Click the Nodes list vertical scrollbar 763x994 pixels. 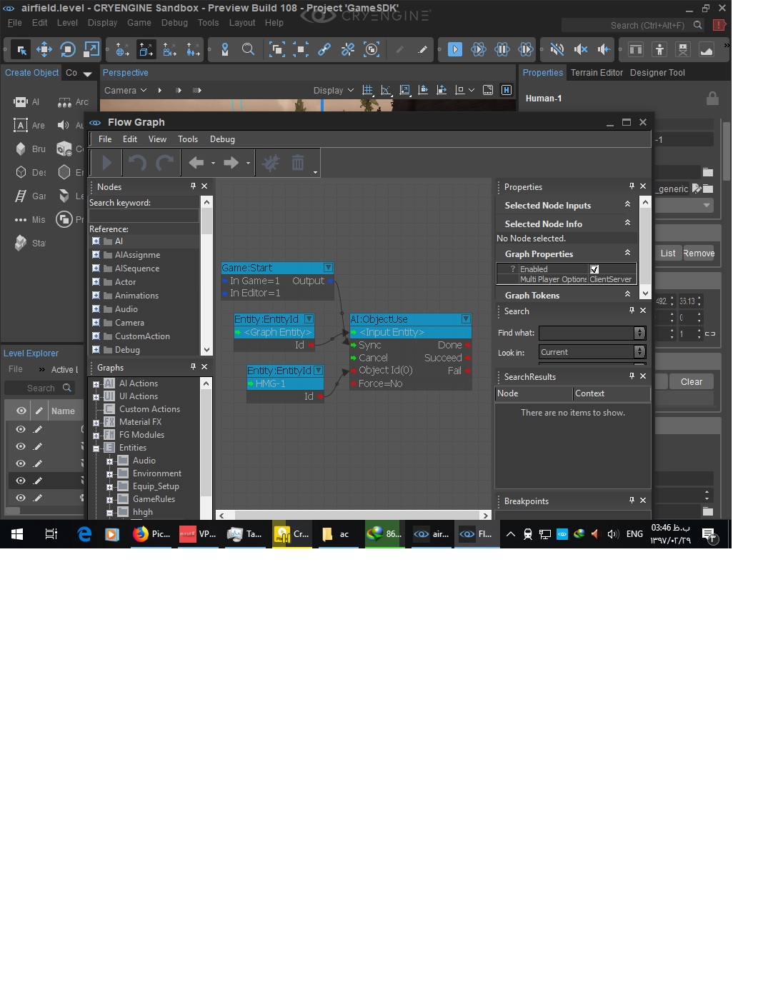[206, 276]
